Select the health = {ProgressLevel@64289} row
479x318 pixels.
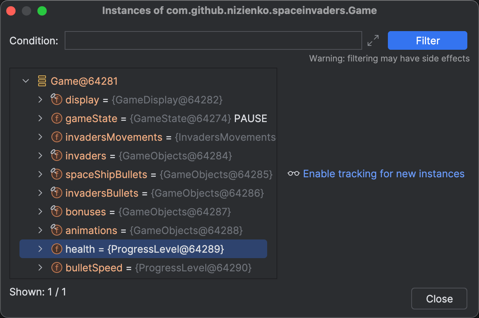pos(143,249)
